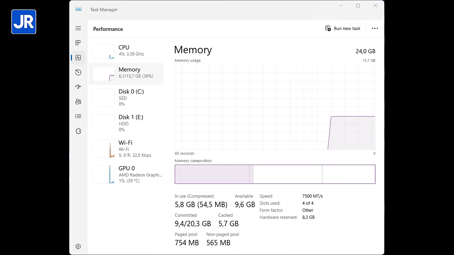Open the Details page icon
This screenshot has width=454, height=255.
click(x=78, y=117)
